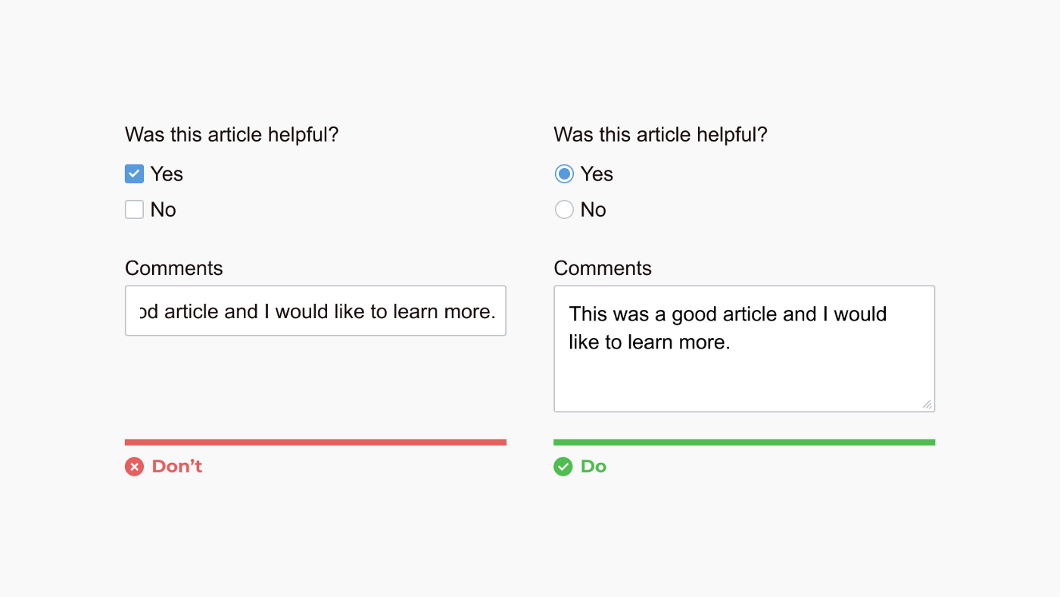The image size is (1060, 597).
Task: Focus the single-line Comments input field
Action: click(316, 311)
